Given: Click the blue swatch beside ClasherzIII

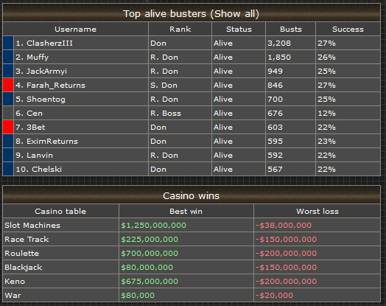Looking at the screenshot, I should 8,43.
